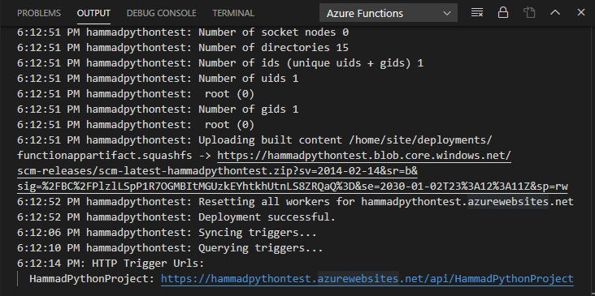Click the highlighted azurewebsites word in the Resetting line

coord(508,202)
